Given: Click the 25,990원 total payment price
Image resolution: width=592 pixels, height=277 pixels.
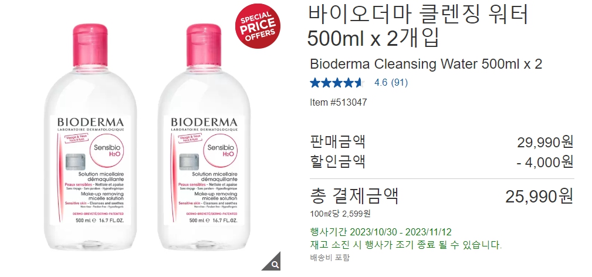Looking at the screenshot, I should pos(540,196).
